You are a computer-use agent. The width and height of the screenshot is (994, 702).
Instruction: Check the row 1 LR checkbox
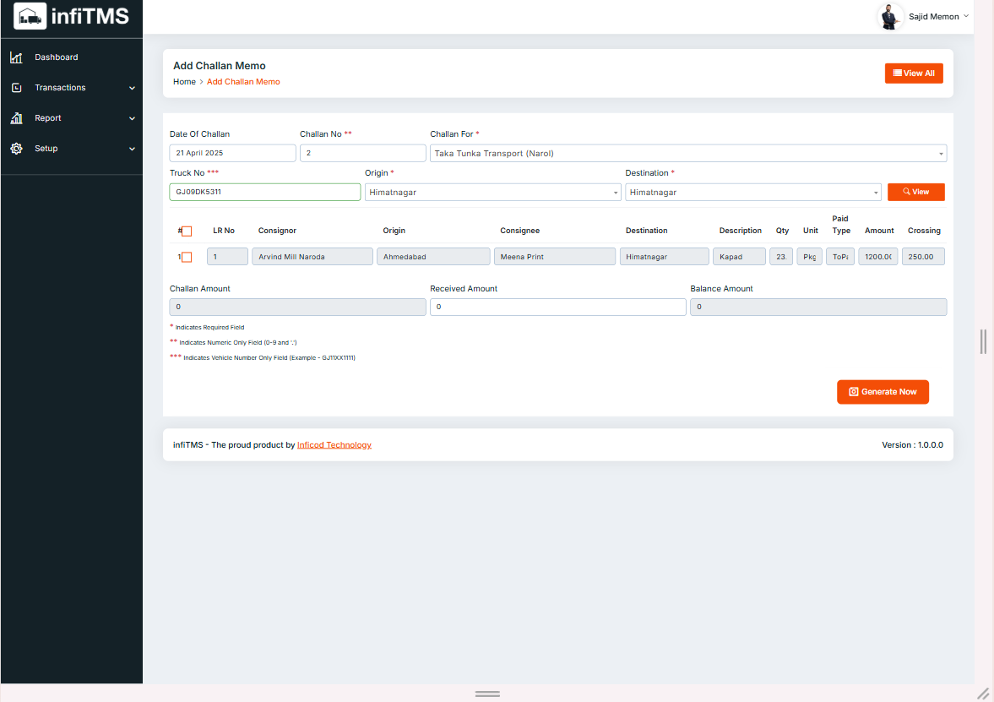187,257
